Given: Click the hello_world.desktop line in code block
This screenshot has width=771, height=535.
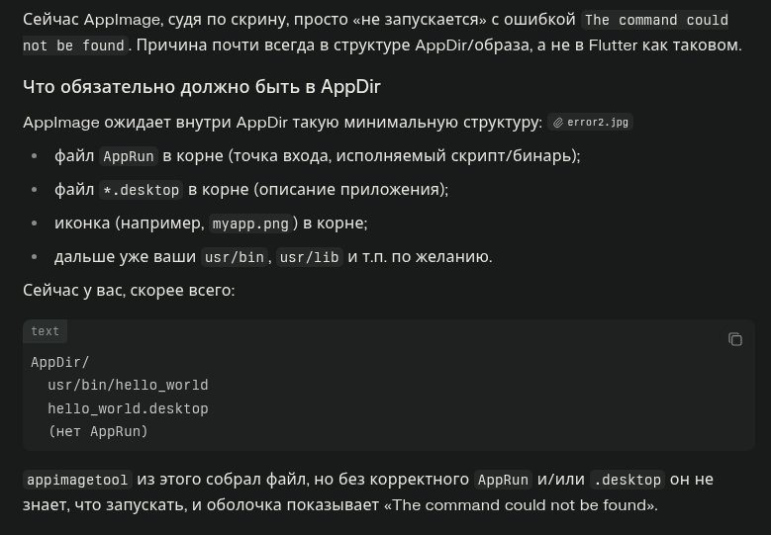Looking at the screenshot, I should 128,408.
